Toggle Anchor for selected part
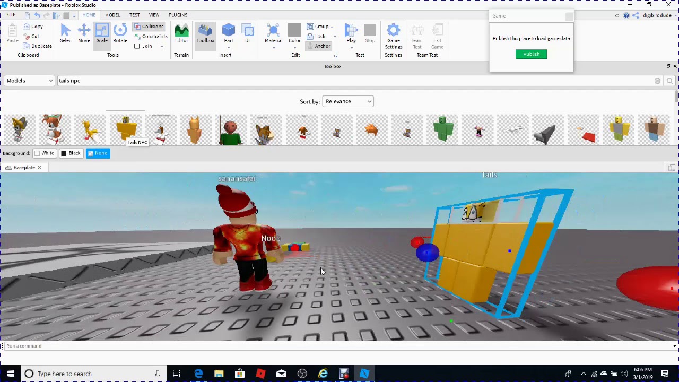Viewport: 679px width, 382px height. [x=318, y=46]
